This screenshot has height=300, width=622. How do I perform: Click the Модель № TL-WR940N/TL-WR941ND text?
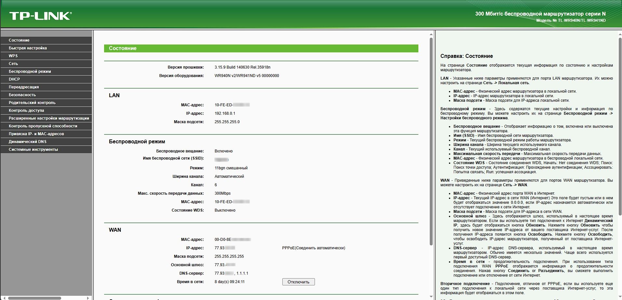tap(571, 20)
